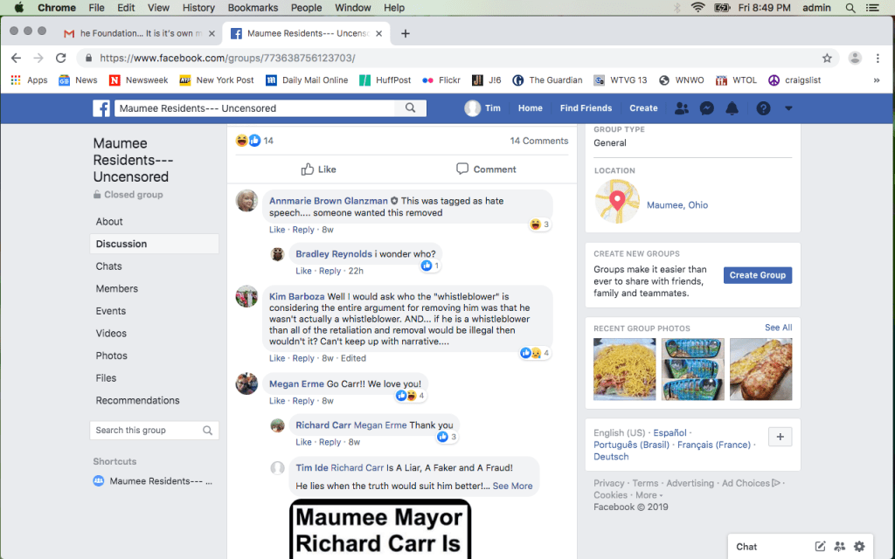Open the notifications bell icon
This screenshot has width=895, height=559.
coord(732,108)
